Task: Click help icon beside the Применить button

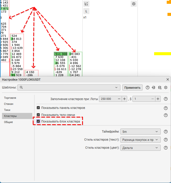Action: pos(148,87)
